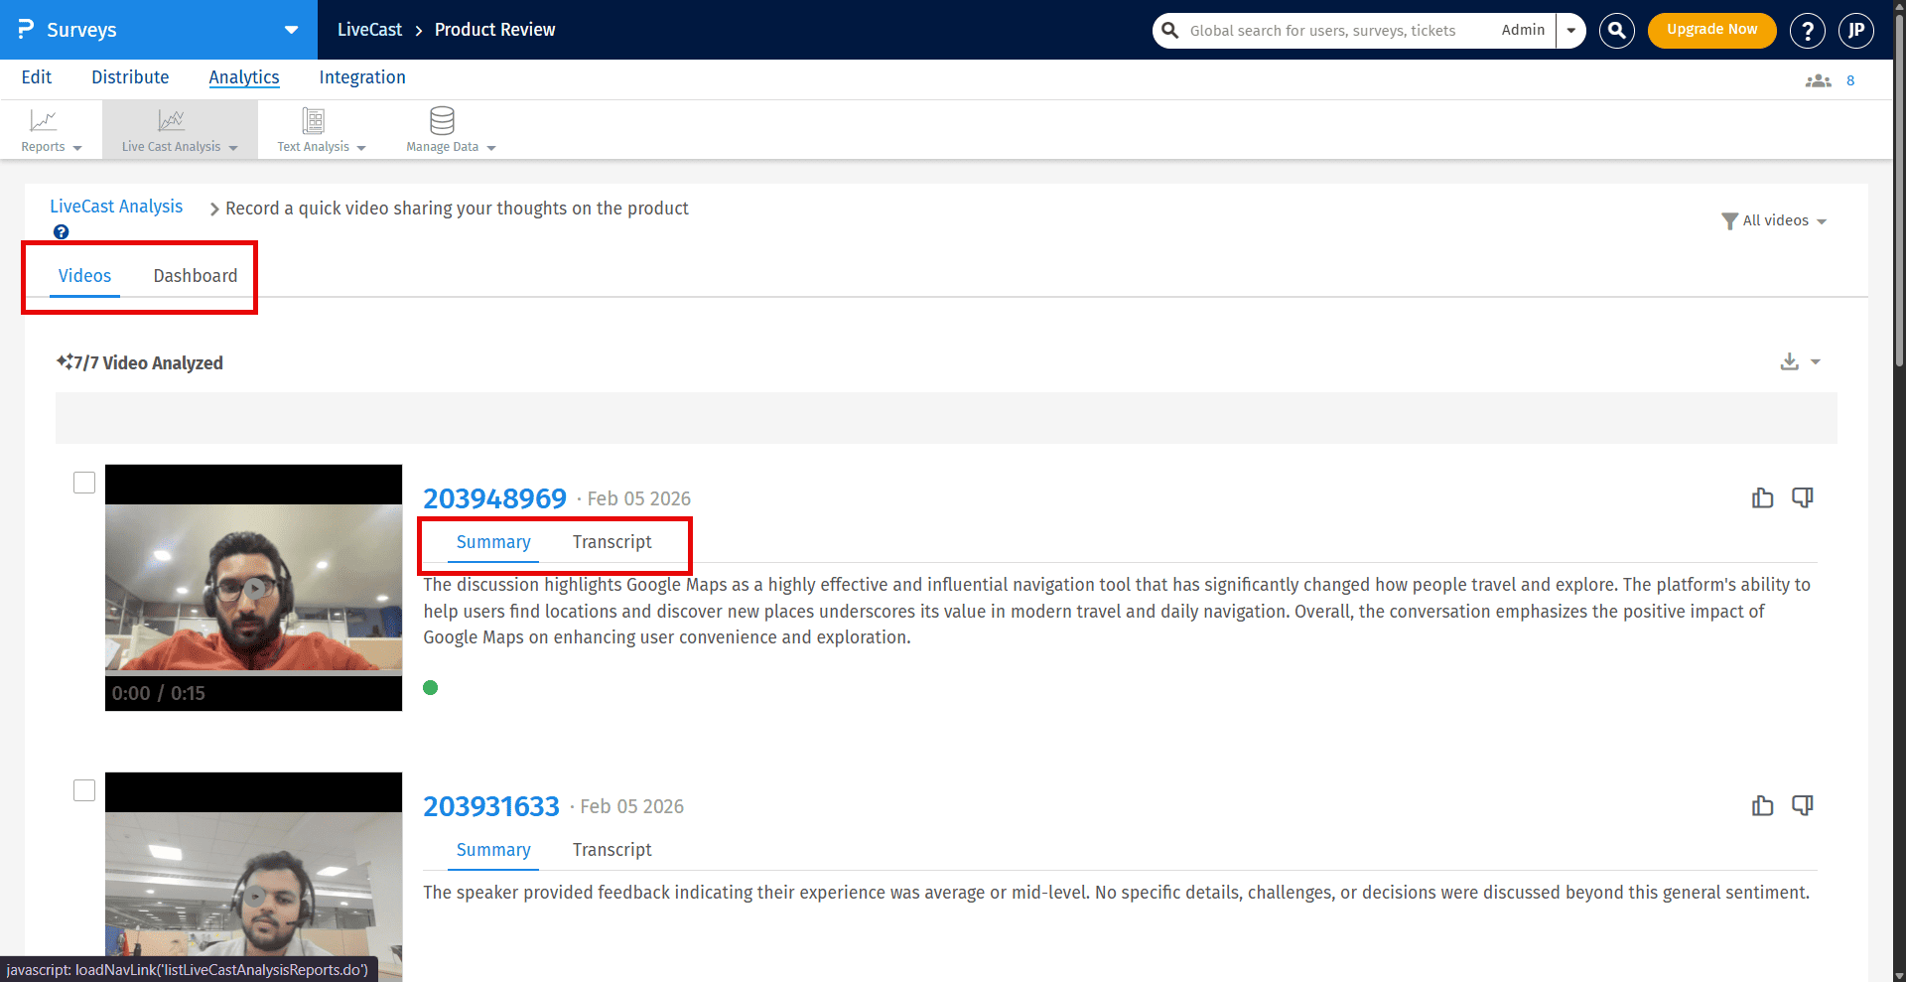The image size is (1906, 982).
Task: Expand the All videos filter dropdown
Action: click(x=1775, y=220)
